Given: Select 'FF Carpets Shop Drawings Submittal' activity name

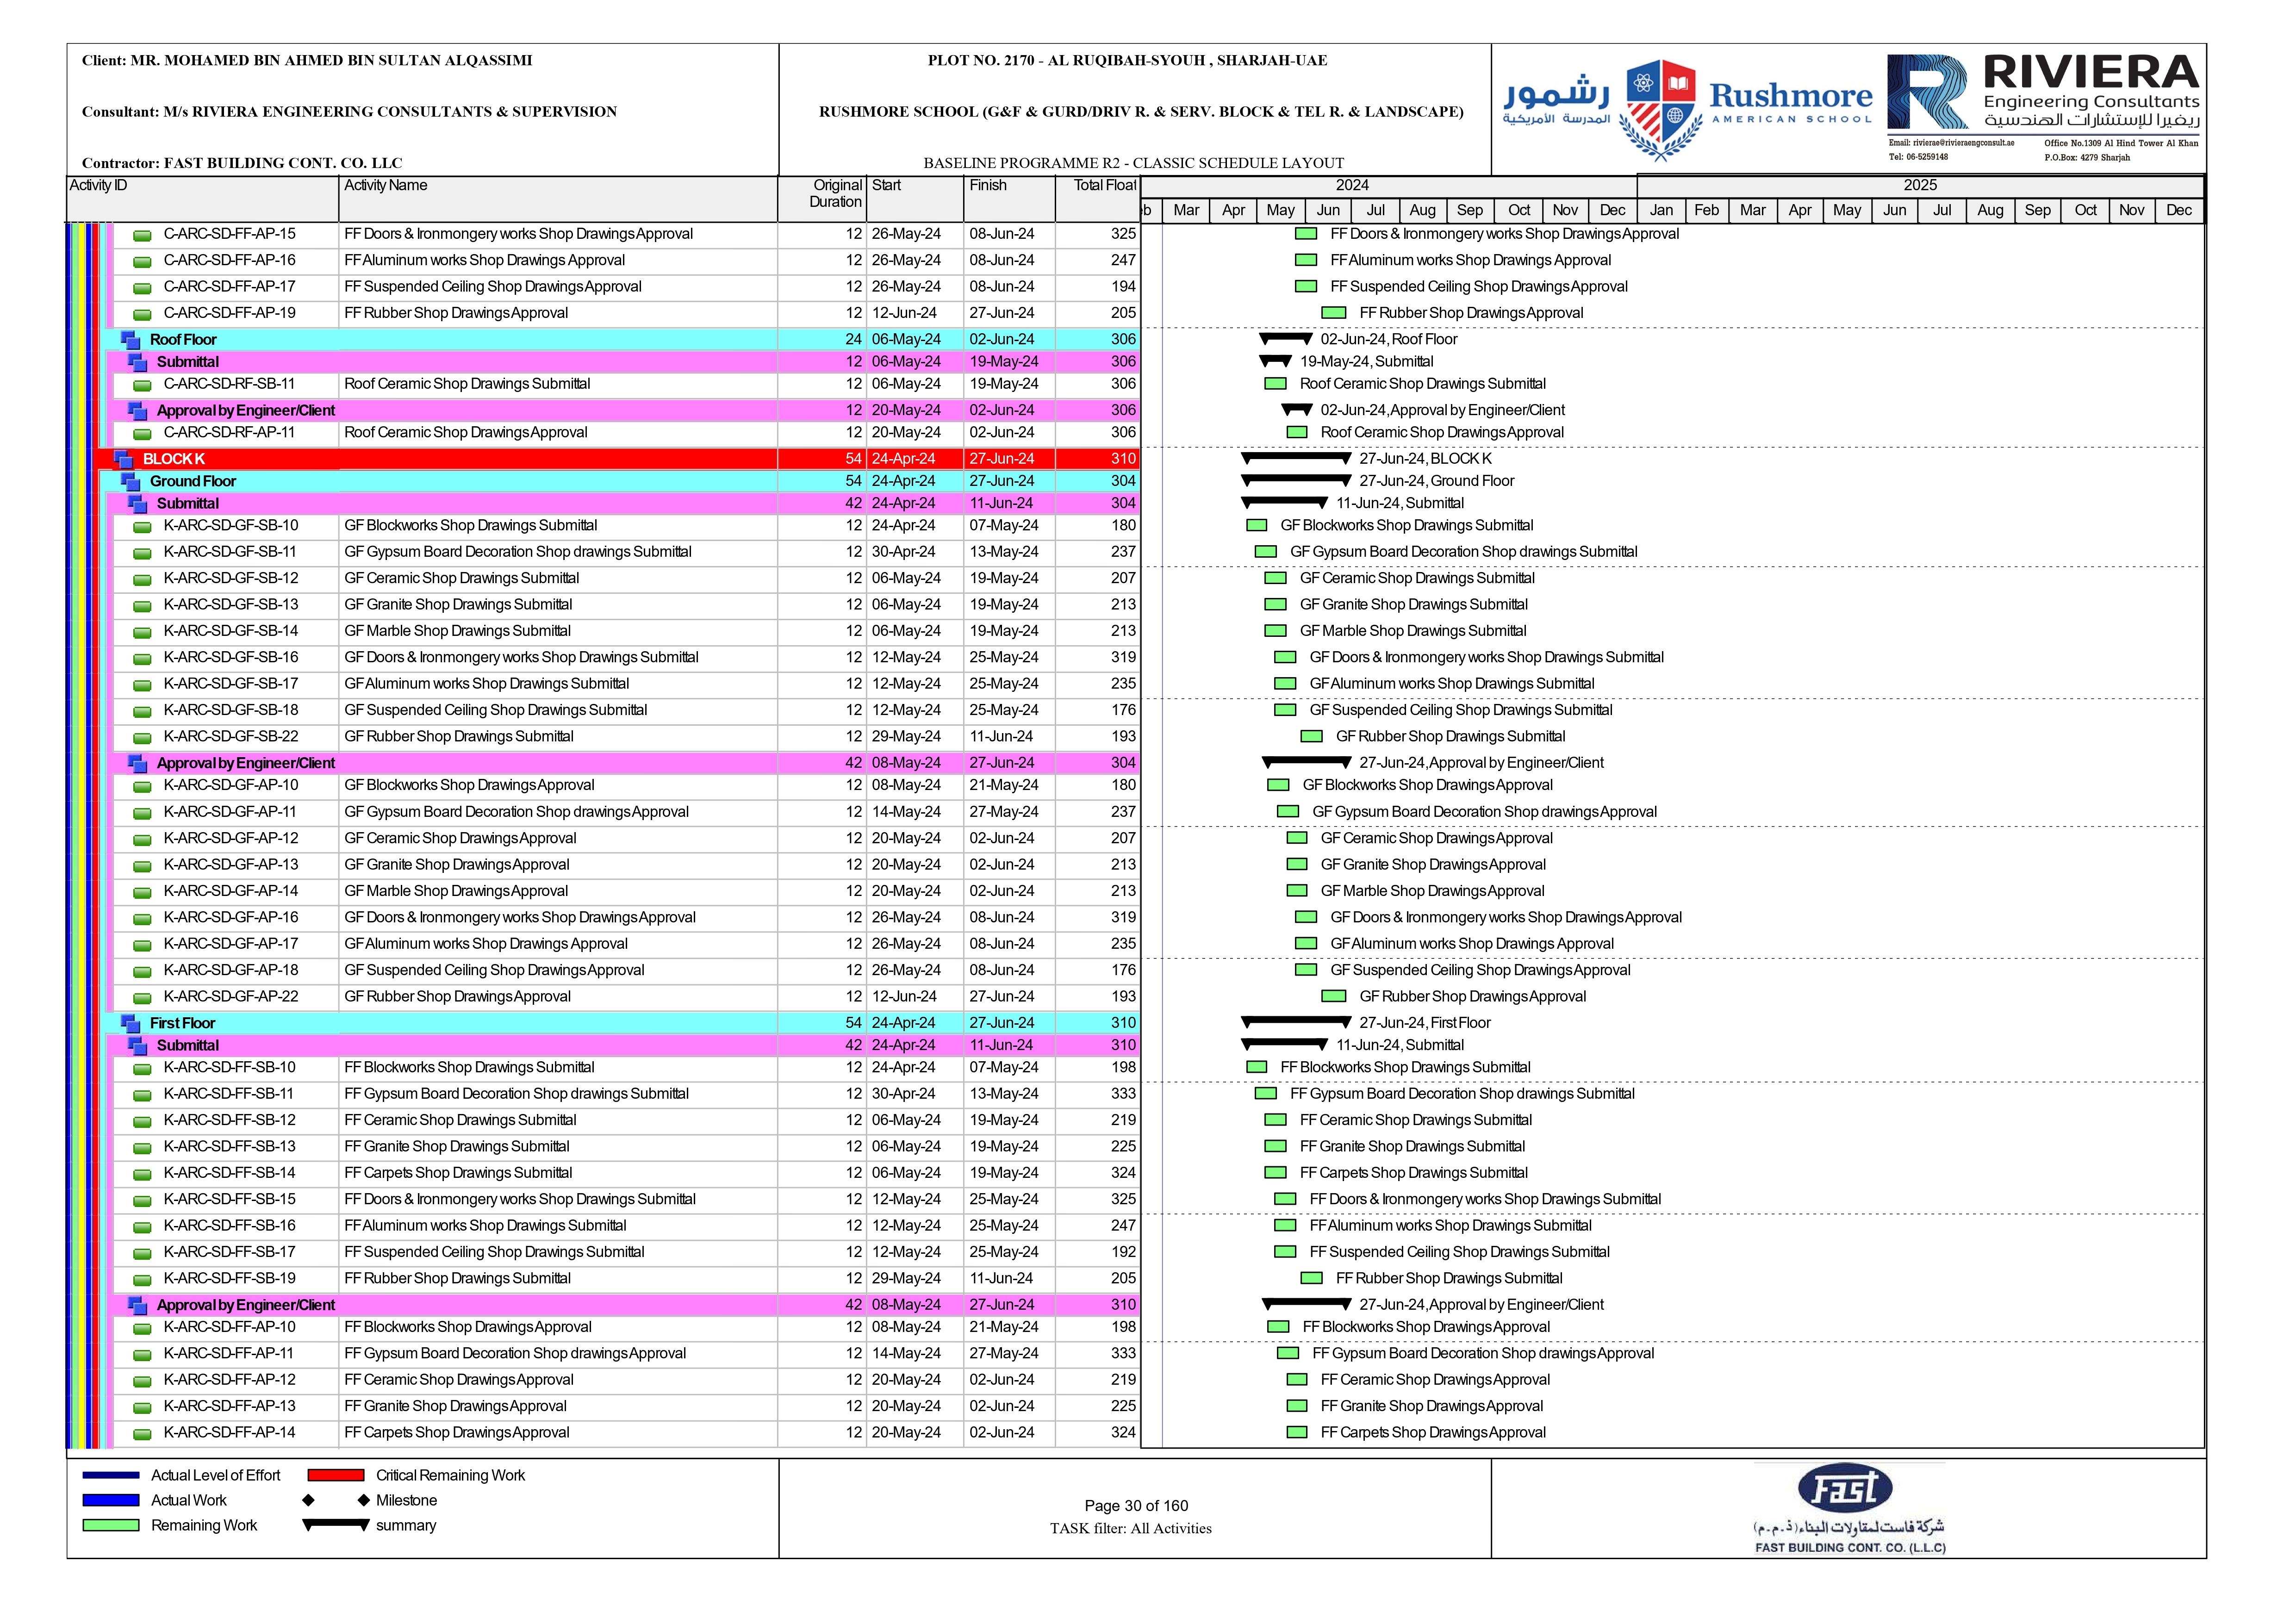Looking at the screenshot, I should click(x=458, y=1173).
